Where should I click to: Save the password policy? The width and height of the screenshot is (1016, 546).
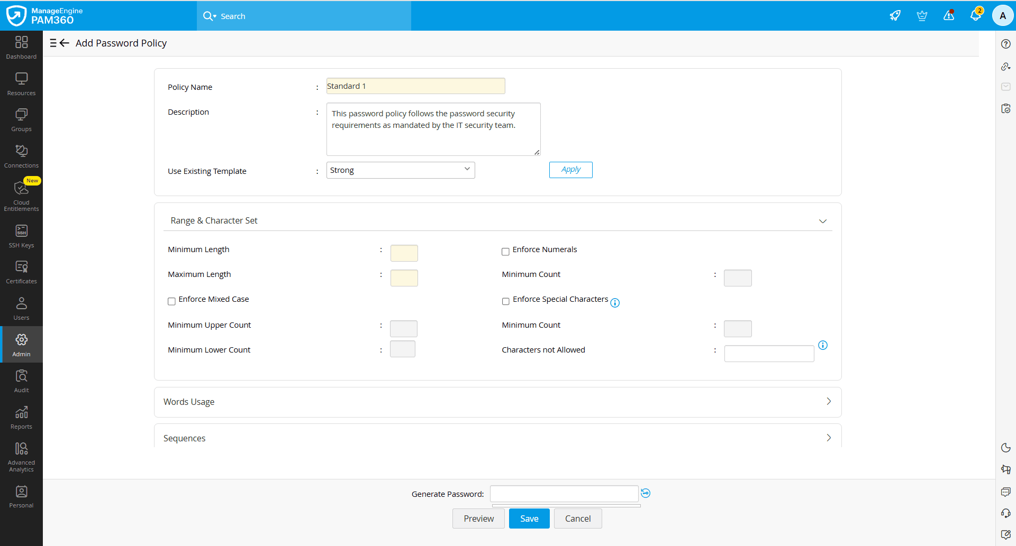click(x=529, y=518)
